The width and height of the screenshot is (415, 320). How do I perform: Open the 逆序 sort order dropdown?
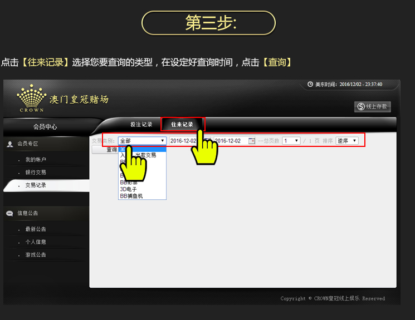coord(346,141)
